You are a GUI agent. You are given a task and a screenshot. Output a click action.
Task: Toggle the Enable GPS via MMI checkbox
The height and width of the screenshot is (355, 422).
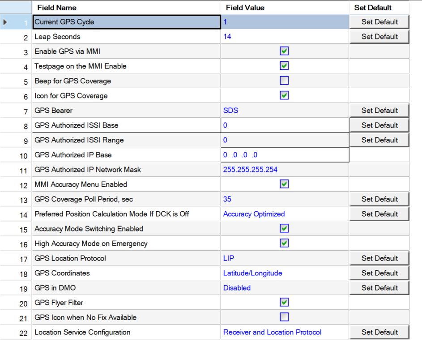pyautogui.click(x=284, y=51)
